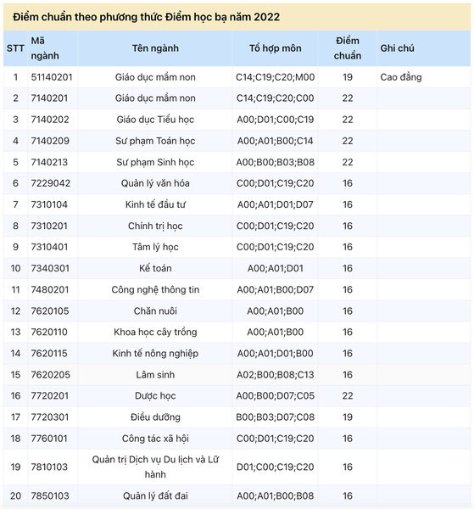The height and width of the screenshot is (509, 474).
Task: Select the Dược học row name
Action: point(155,395)
